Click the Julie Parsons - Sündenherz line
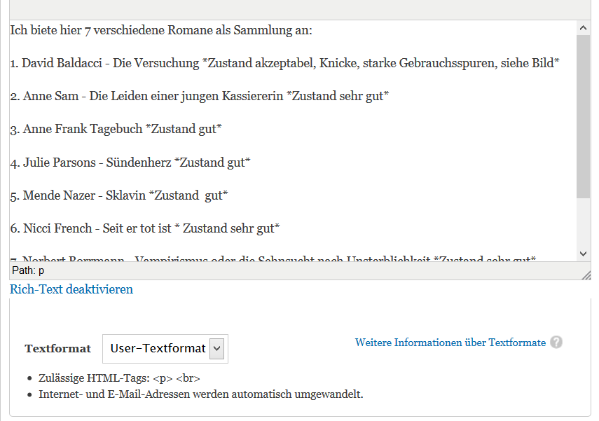 pyautogui.click(x=130, y=163)
